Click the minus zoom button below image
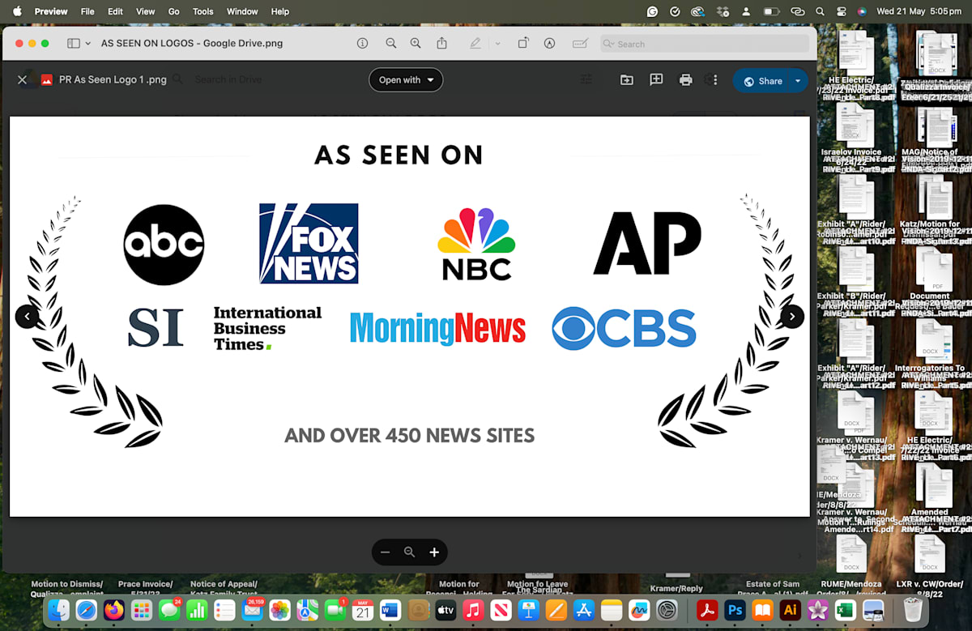 [385, 552]
